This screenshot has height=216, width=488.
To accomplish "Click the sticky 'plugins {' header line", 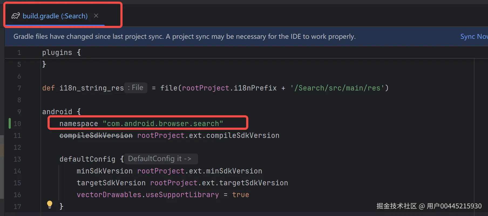I will (61, 53).
